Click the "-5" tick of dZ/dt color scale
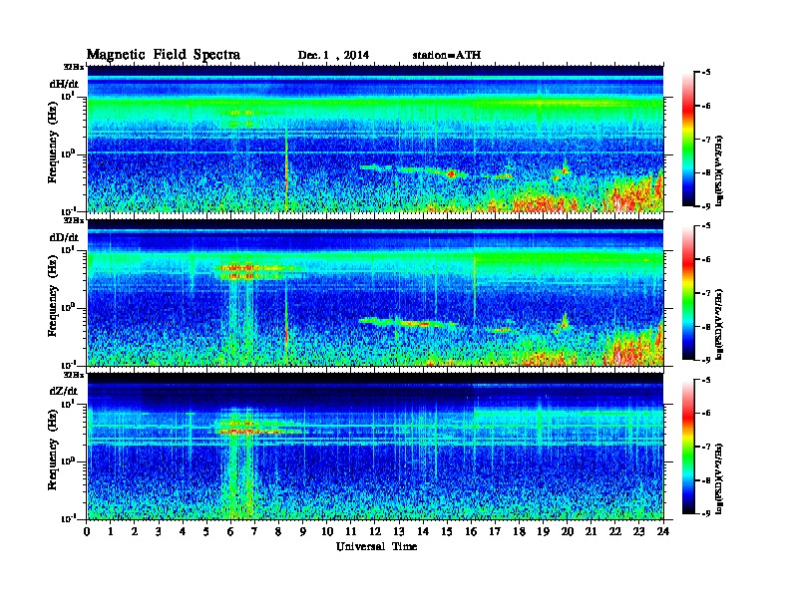Image resolution: width=790 pixels, height=610 pixels. tap(706, 380)
